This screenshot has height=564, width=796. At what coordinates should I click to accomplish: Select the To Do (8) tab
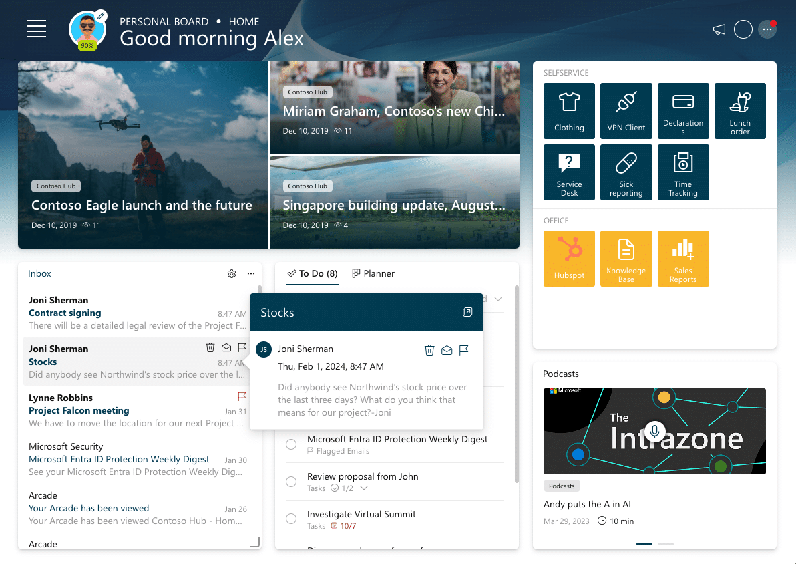click(x=312, y=273)
